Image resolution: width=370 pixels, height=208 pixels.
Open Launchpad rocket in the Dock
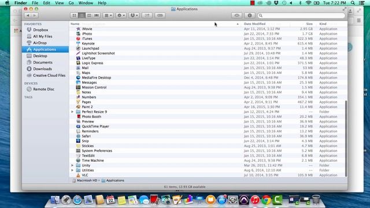pos(66,200)
